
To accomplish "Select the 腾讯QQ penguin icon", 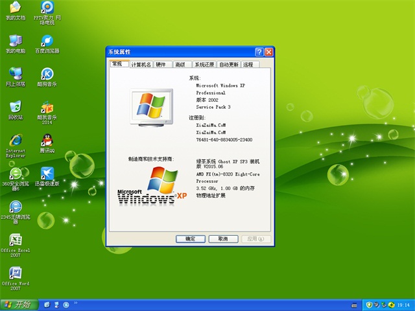I will (x=47, y=141).
